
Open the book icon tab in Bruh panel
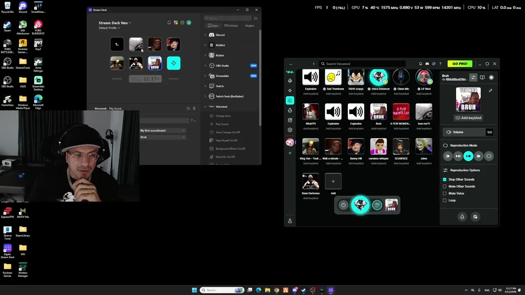point(482,77)
